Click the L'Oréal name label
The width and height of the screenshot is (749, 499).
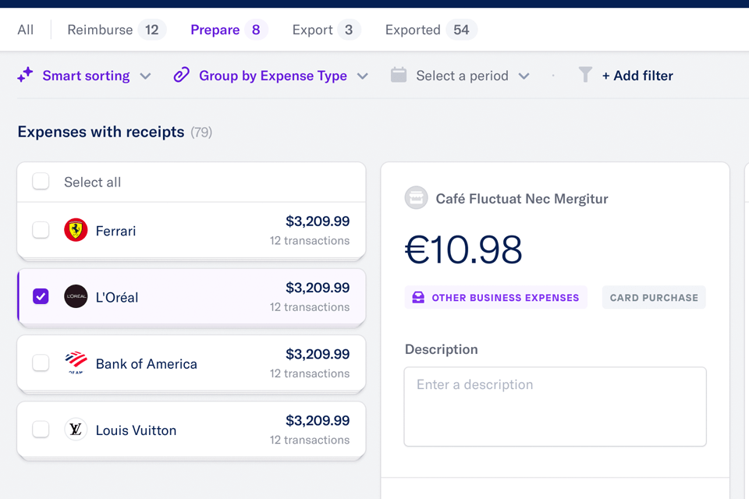(x=117, y=297)
